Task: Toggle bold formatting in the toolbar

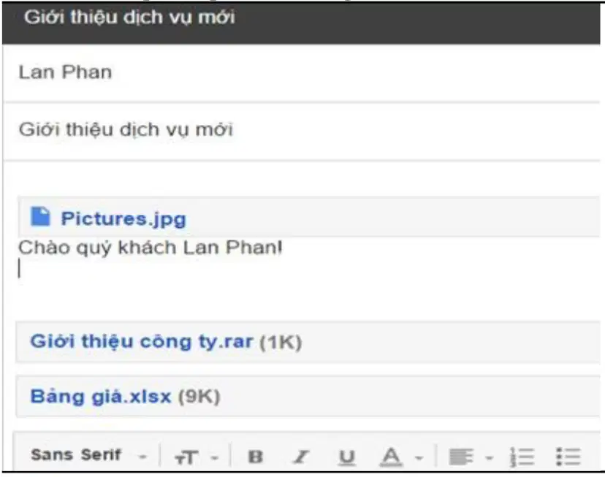Action: point(256,457)
